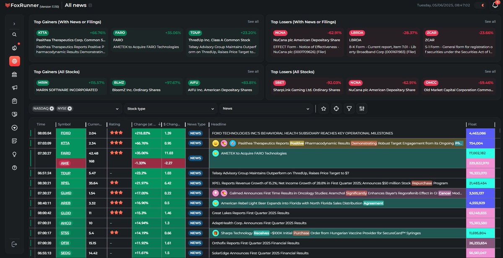Open the notifications bell with badge 5
The width and height of the screenshot is (503, 258).
[495, 5]
